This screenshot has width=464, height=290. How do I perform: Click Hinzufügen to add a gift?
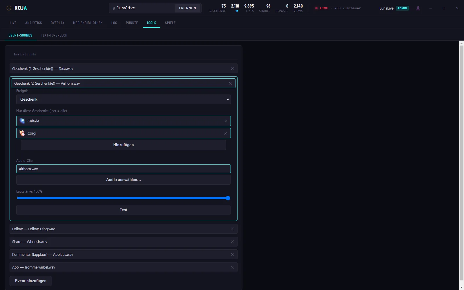tap(124, 145)
